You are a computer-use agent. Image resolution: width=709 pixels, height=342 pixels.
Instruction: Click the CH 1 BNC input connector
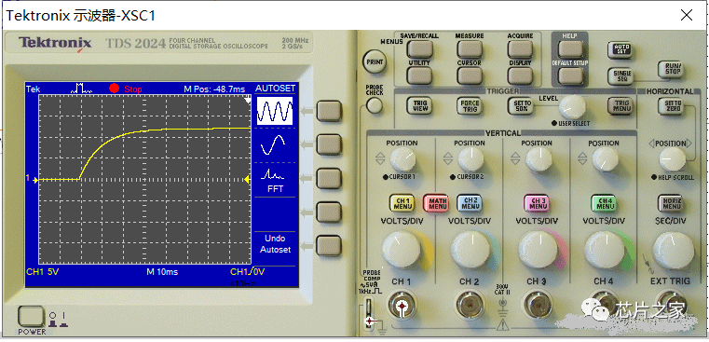[x=401, y=307]
